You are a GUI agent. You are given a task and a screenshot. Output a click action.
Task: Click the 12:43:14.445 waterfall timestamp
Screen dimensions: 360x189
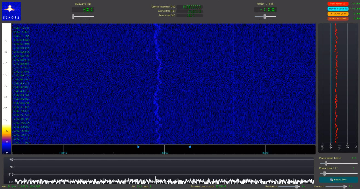tap(21, 32)
